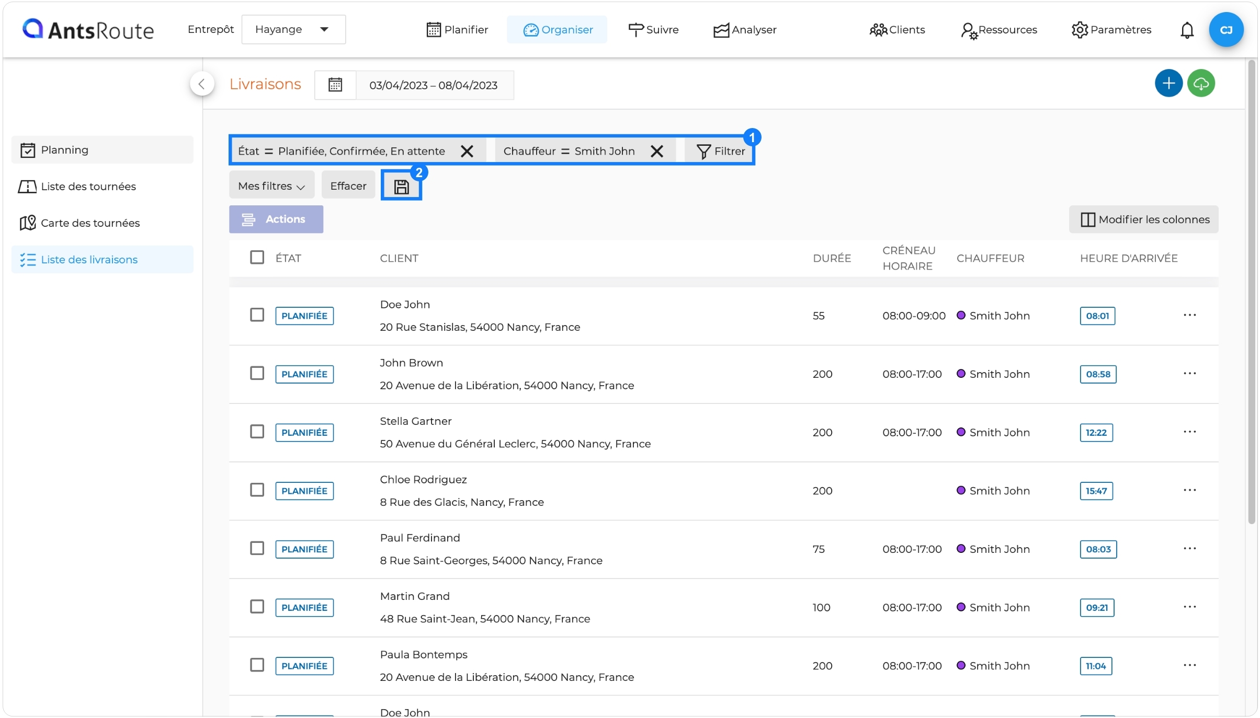Check the Paul Ferdinand delivery row

257,549
